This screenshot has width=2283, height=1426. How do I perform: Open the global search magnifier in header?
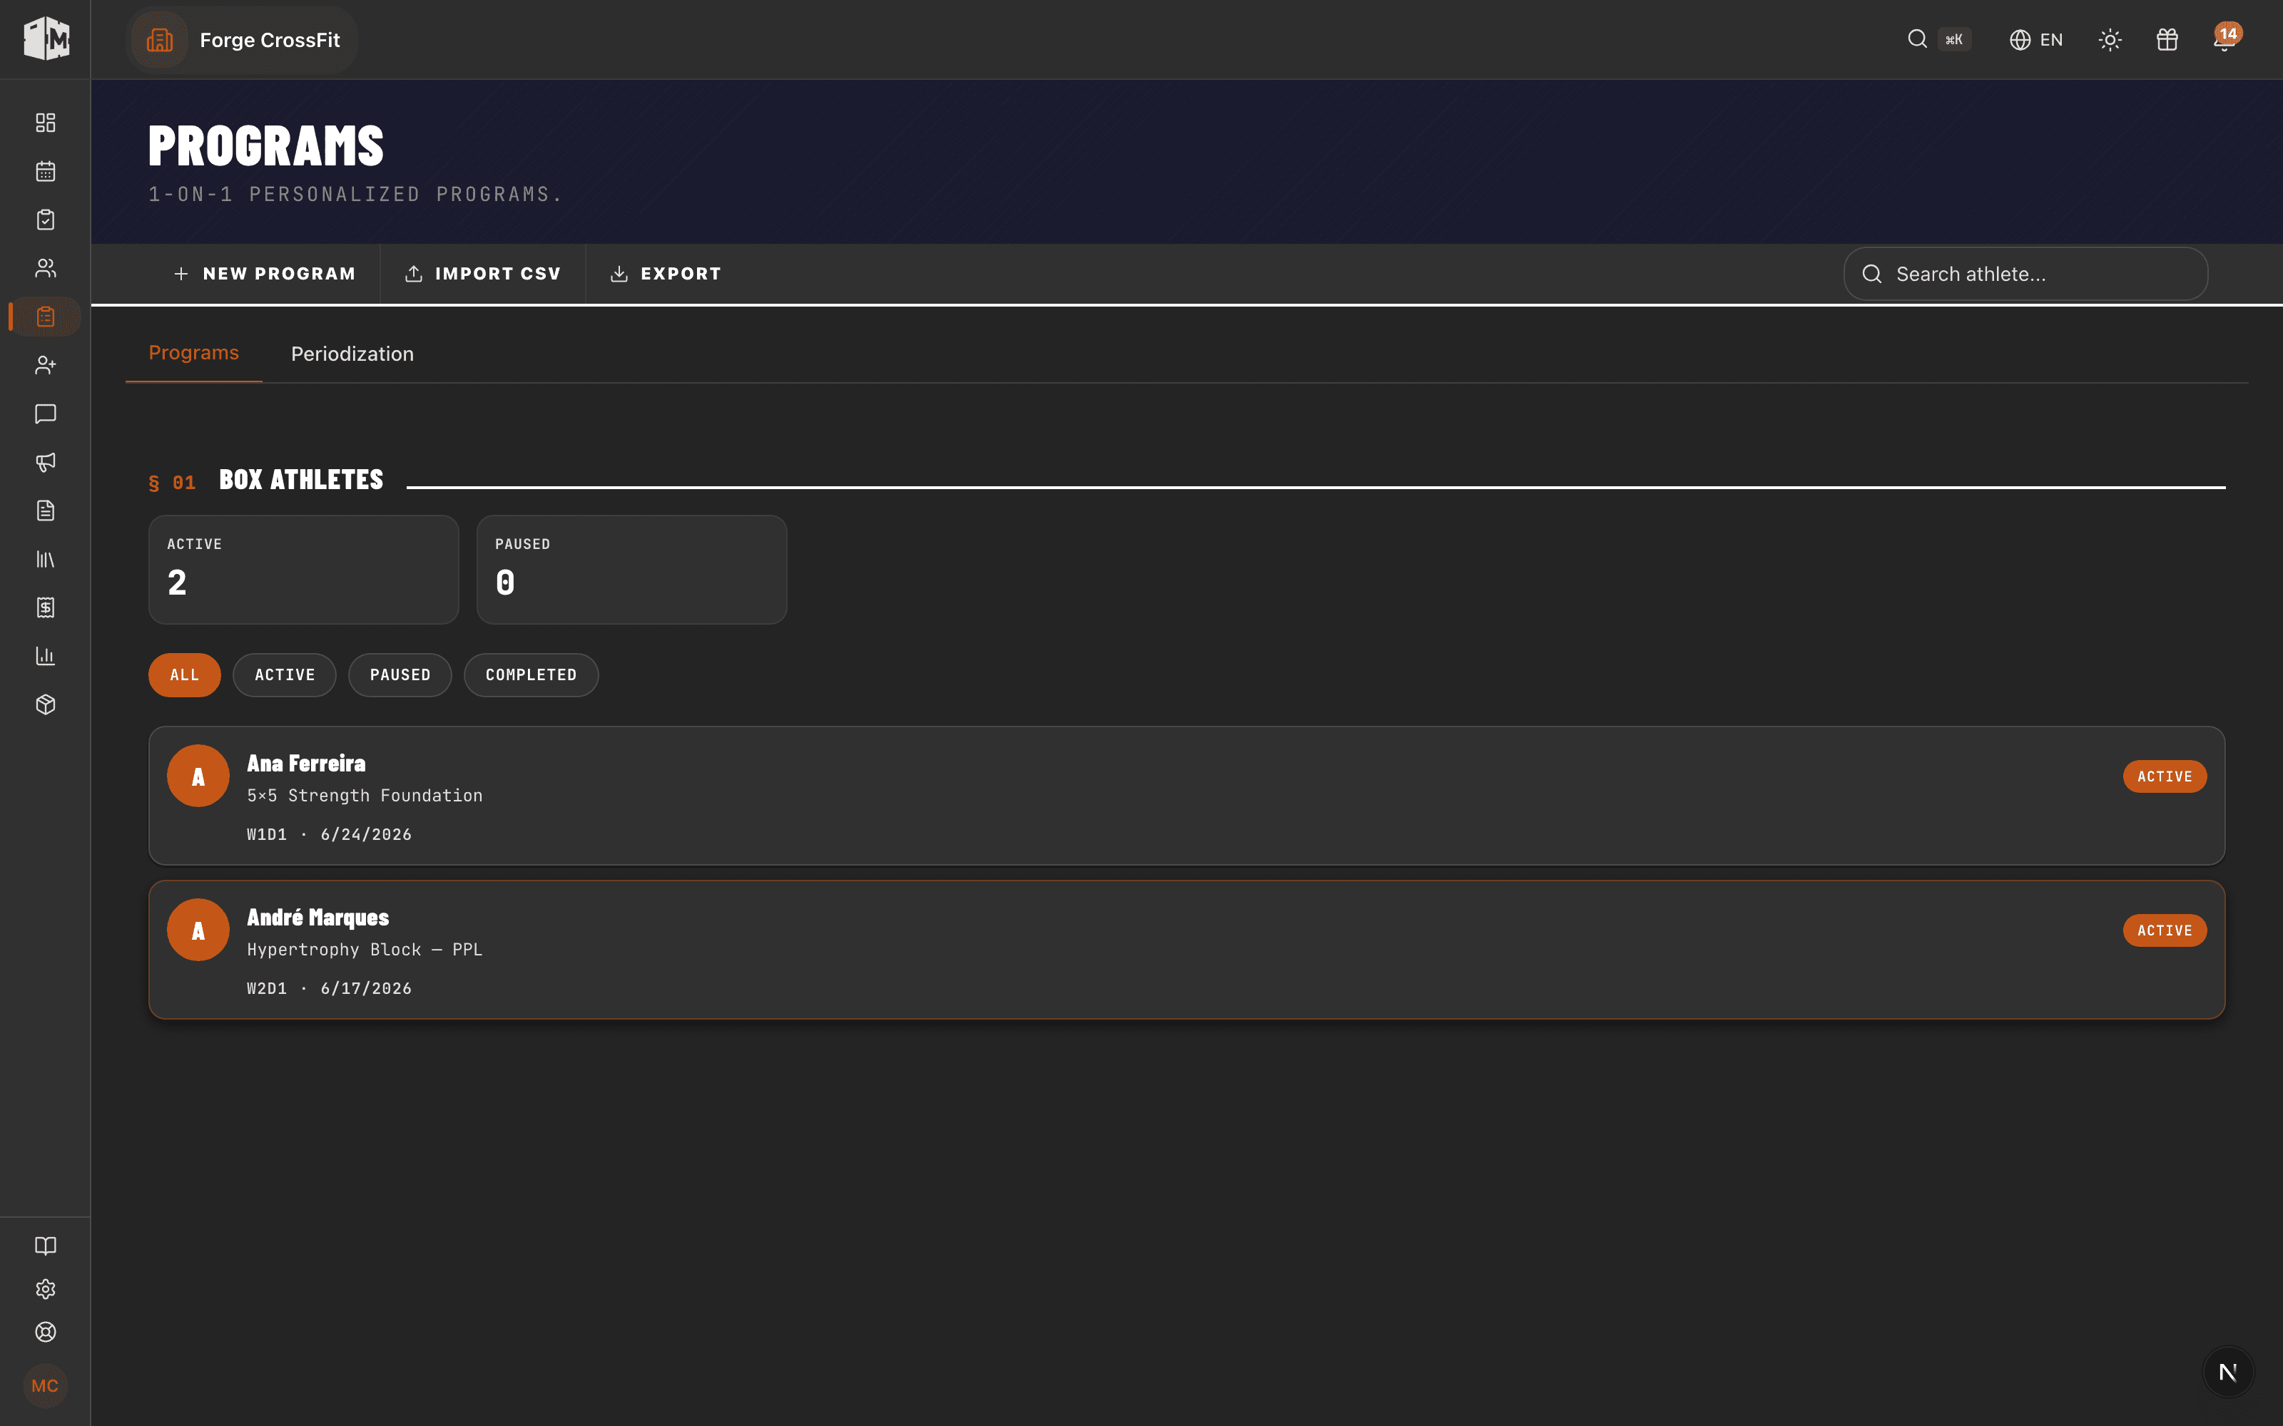pyautogui.click(x=1917, y=39)
